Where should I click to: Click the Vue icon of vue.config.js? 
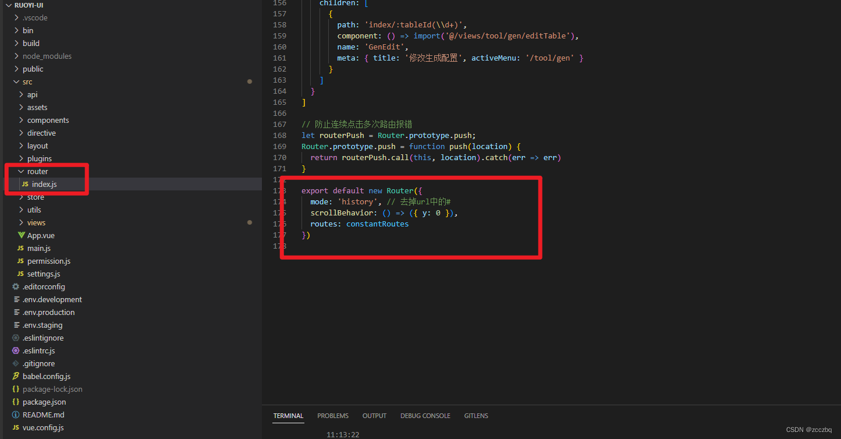pos(16,427)
